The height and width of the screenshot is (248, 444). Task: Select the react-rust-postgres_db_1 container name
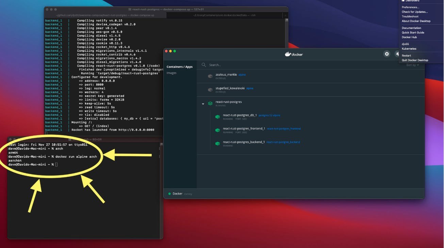coord(240,115)
